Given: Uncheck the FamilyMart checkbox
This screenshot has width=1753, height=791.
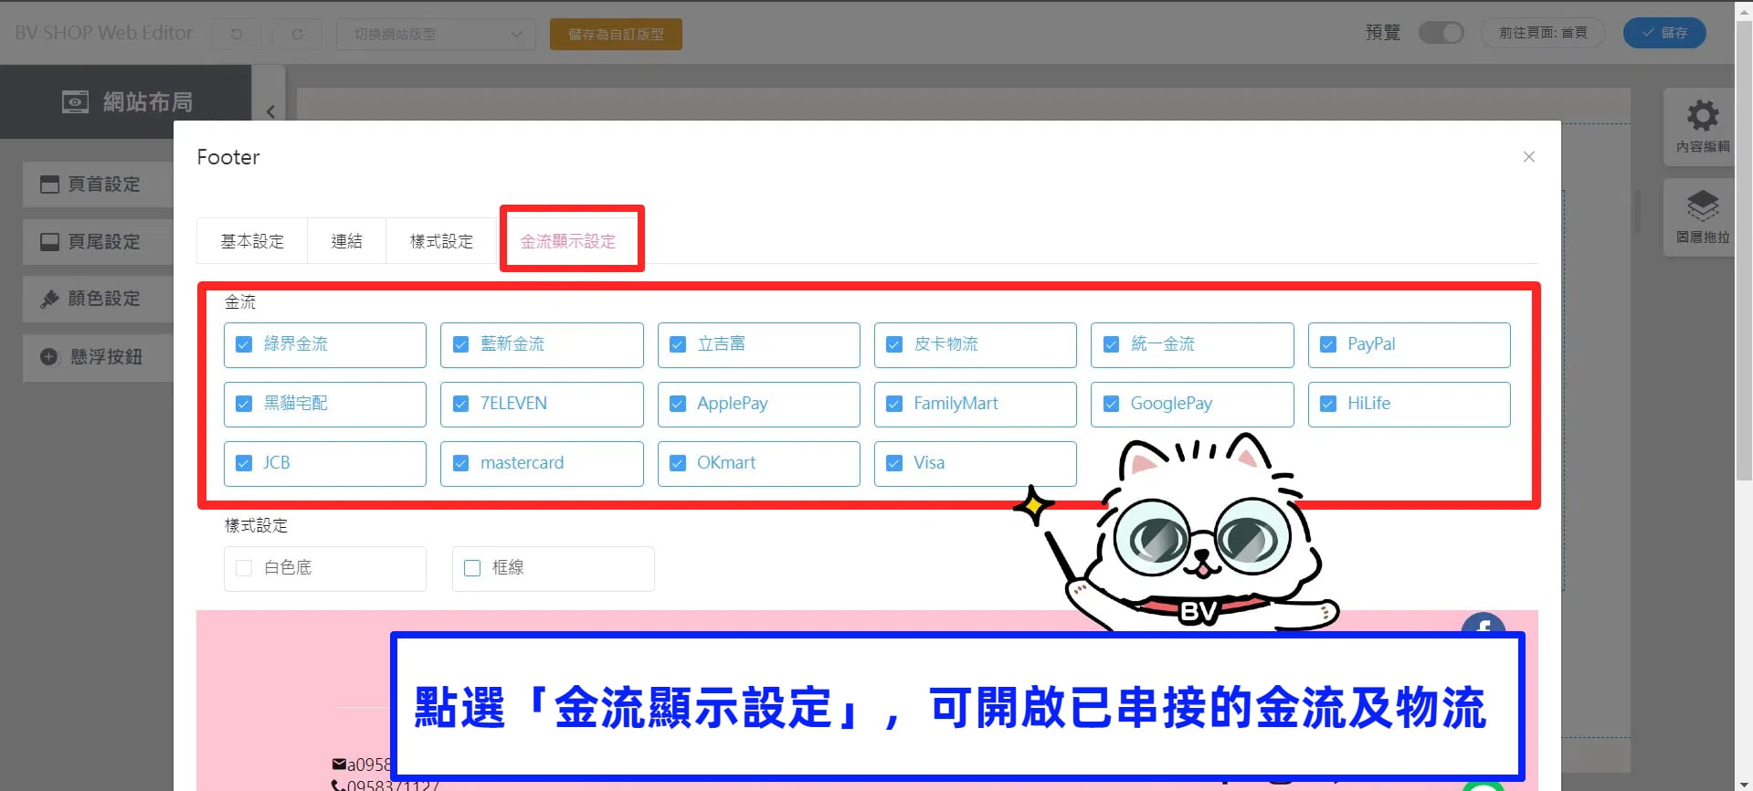Looking at the screenshot, I should tap(894, 404).
